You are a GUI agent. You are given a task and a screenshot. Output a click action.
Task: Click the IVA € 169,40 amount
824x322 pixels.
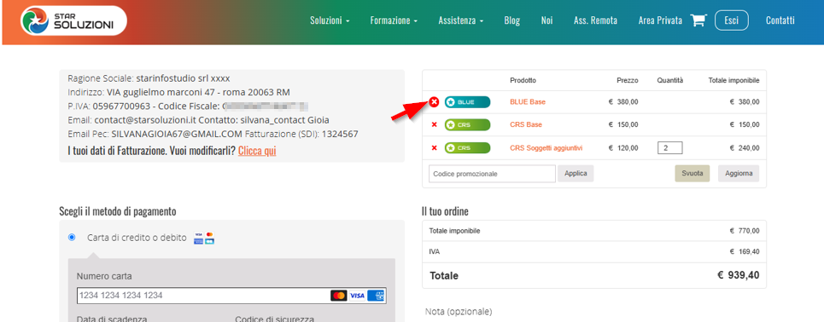click(745, 252)
